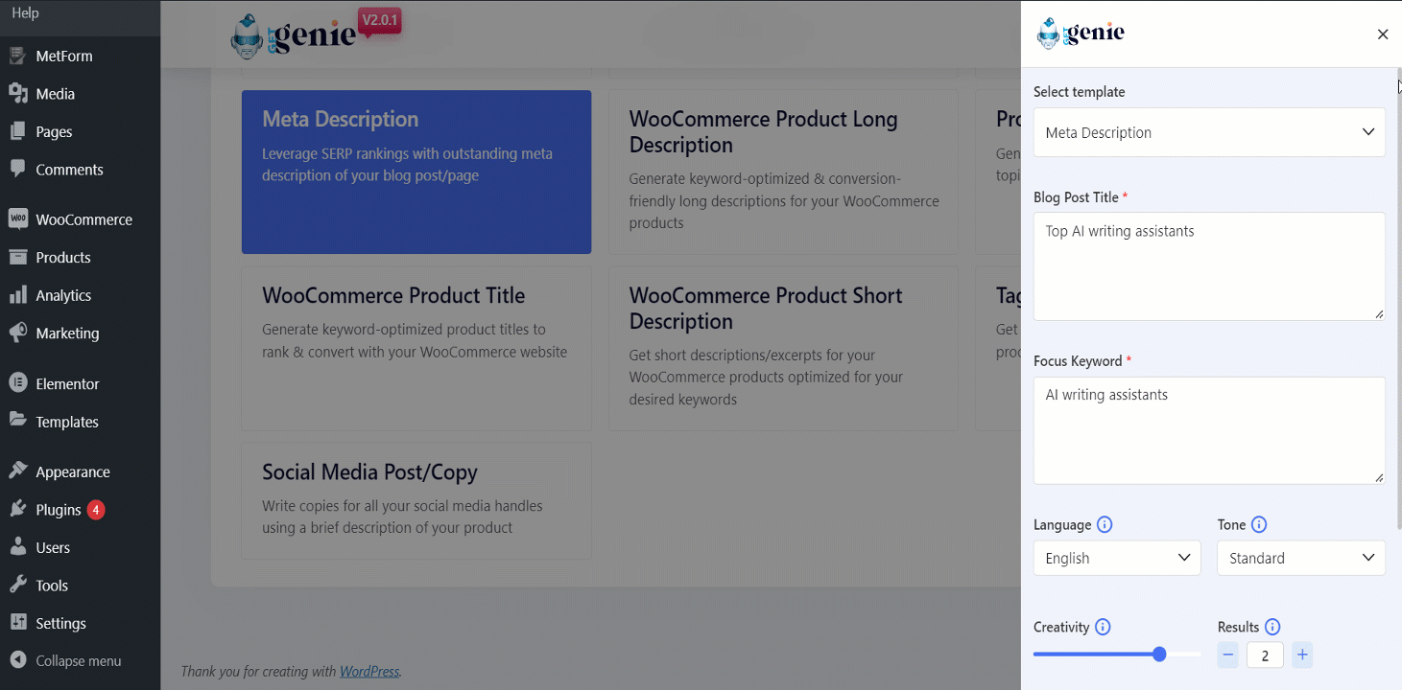
Task: Click the Plugins update count badge
Action: 96,509
